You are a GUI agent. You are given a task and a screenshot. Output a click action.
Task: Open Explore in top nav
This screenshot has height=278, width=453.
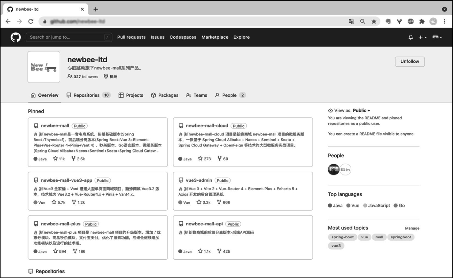[x=241, y=37]
